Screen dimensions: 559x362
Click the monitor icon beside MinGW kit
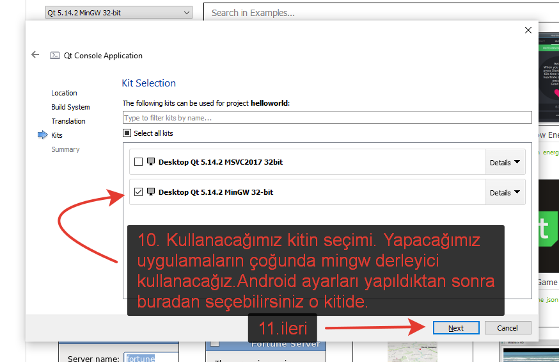click(x=151, y=192)
